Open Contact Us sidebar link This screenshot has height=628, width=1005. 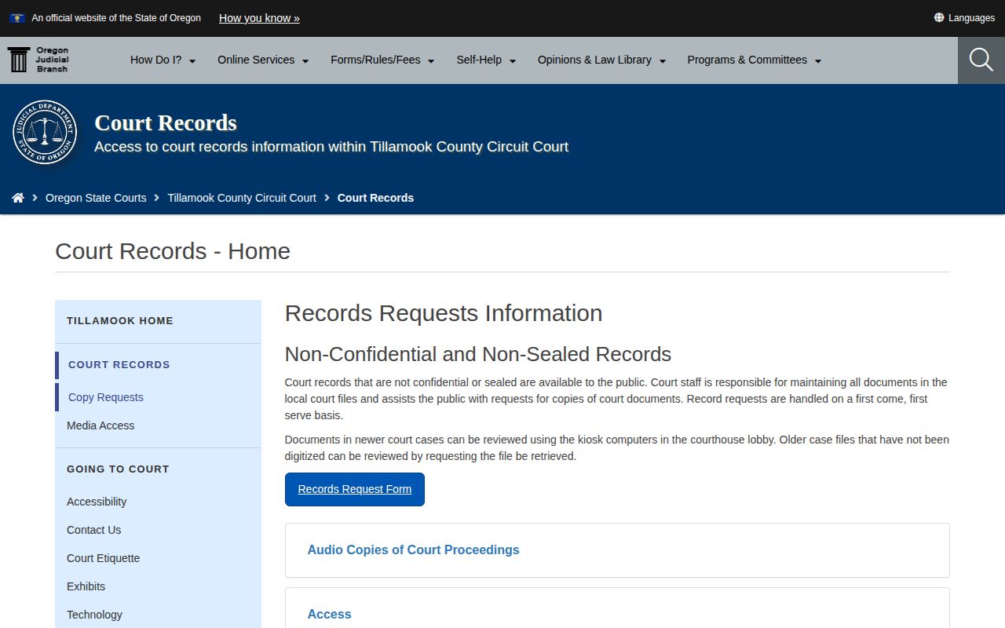pos(94,530)
